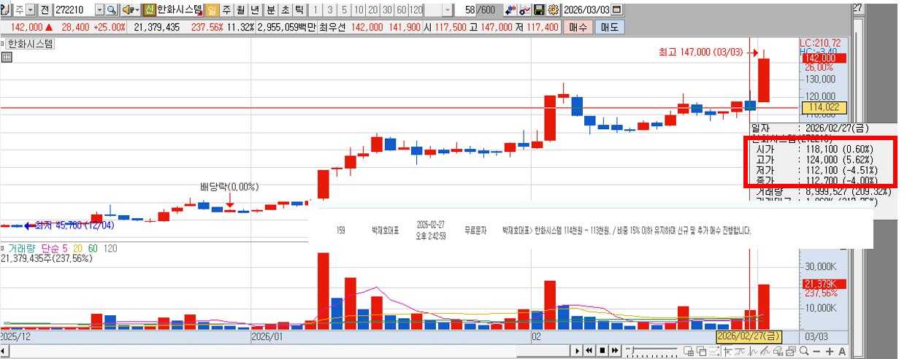
Task: Select interval 3 tab
Action: [x=329, y=10]
